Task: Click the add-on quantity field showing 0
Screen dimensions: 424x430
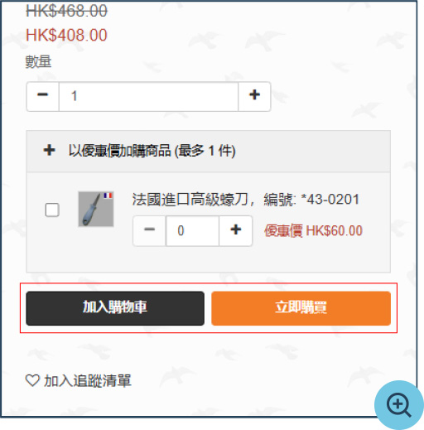Action: coord(192,230)
